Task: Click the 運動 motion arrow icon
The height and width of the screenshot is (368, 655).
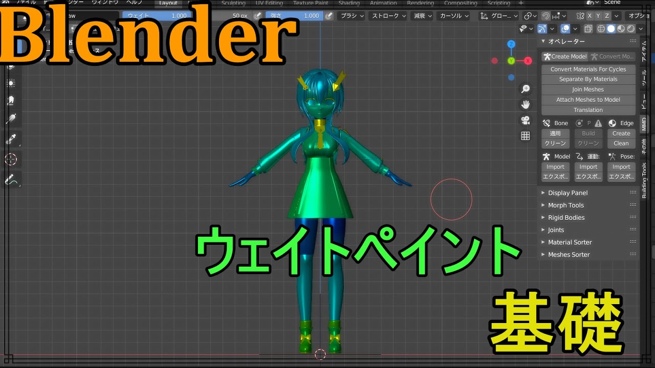Action: pyautogui.click(x=579, y=156)
